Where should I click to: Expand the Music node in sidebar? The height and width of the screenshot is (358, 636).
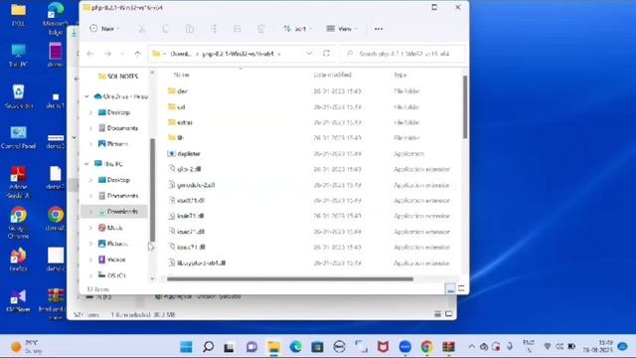pyautogui.click(x=90, y=228)
